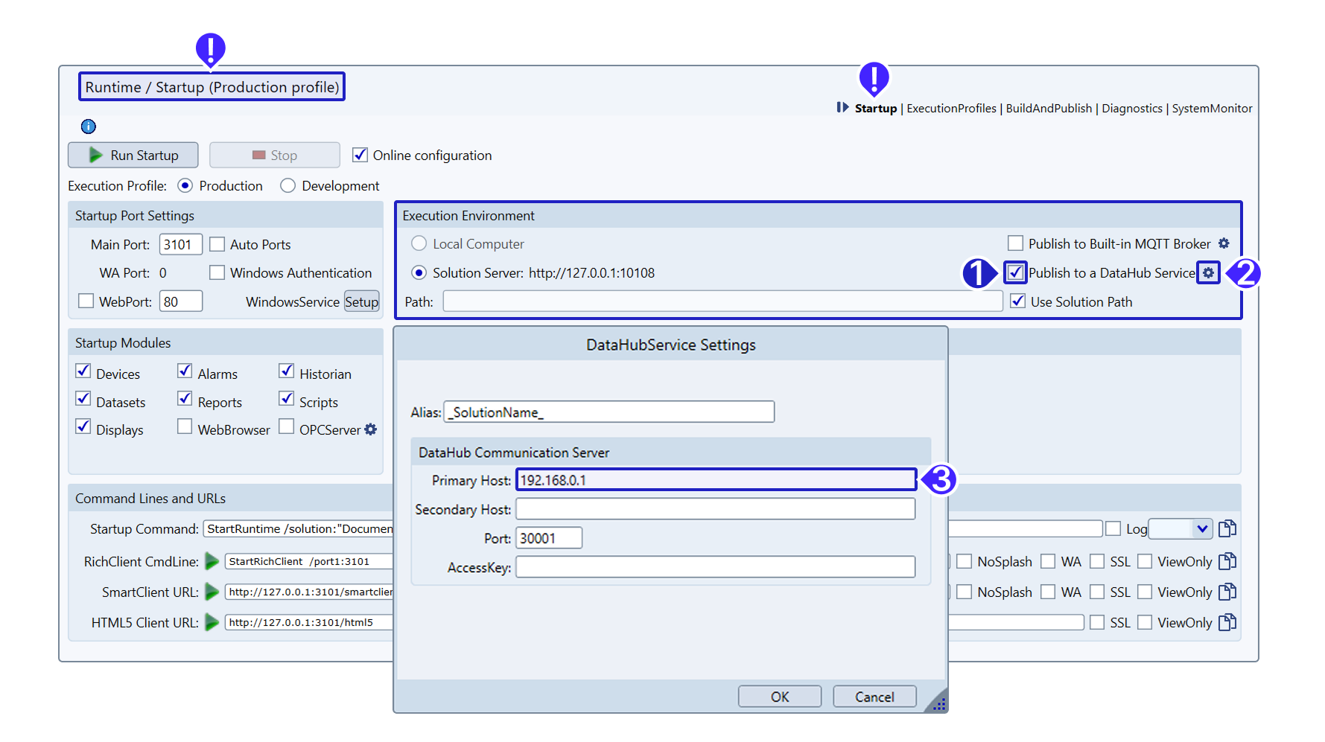
Task: Click the Main Port input field
Action: pyautogui.click(x=181, y=244)
